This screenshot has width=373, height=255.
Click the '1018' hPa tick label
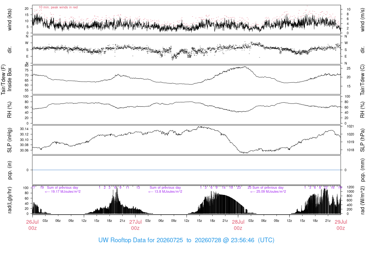click(350, 150)
